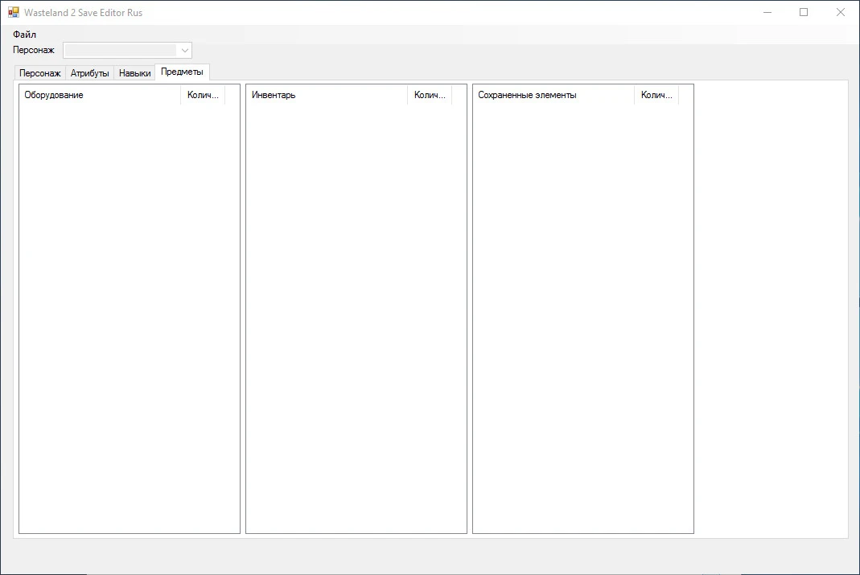860x575 pixels.
Task: Click Колич... header in Инвентарь list
Action: (430, 95)
